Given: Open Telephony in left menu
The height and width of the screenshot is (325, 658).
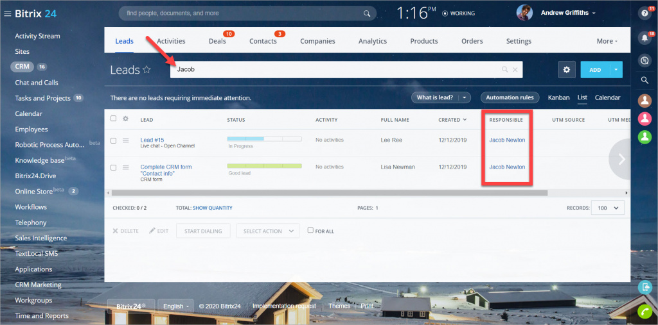Looking at the screenshot, I should [x=31, y=222].
